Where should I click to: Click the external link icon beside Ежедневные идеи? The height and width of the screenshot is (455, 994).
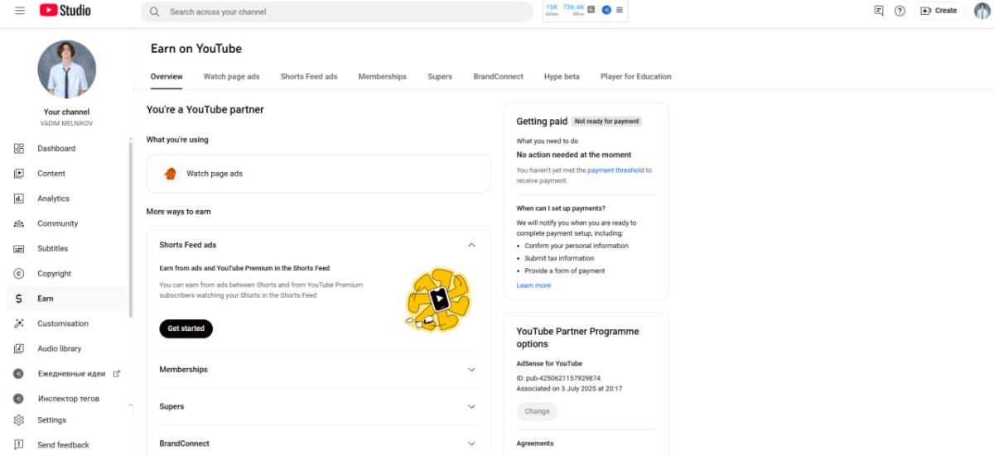coord(117,374)
